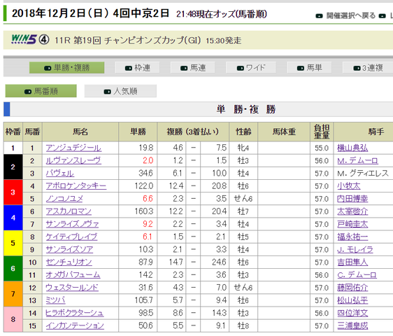Viewport: 393px width, 336px height.
Task: Open horse パヴェル link
Action: point(59,174)
